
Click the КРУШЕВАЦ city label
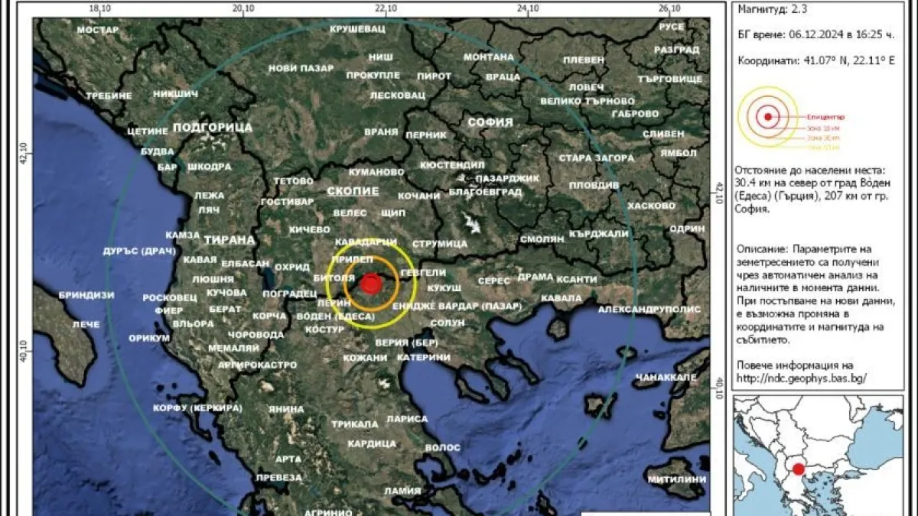coord(356,28)
